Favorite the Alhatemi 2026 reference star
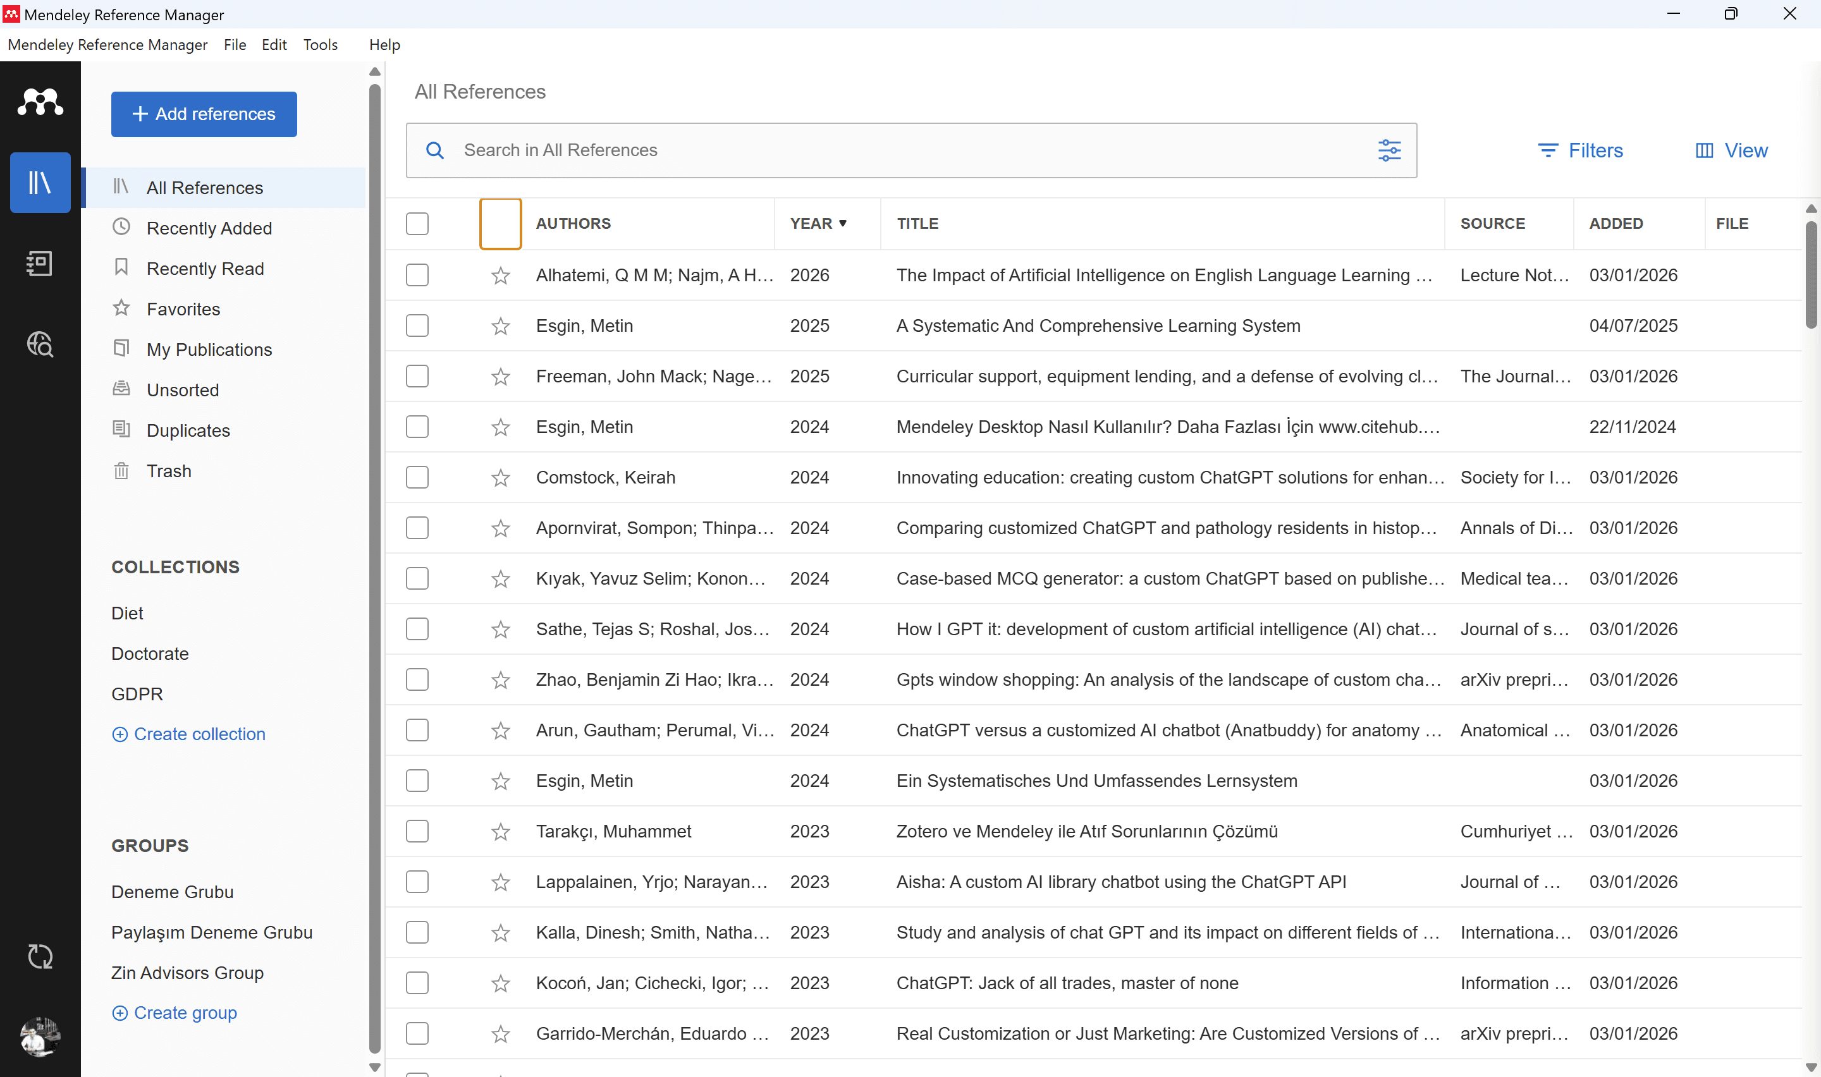This screenshot has height=1077, width=1821. coord(500,275)
